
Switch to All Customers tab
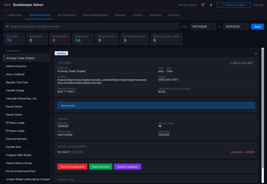(66, 15)
